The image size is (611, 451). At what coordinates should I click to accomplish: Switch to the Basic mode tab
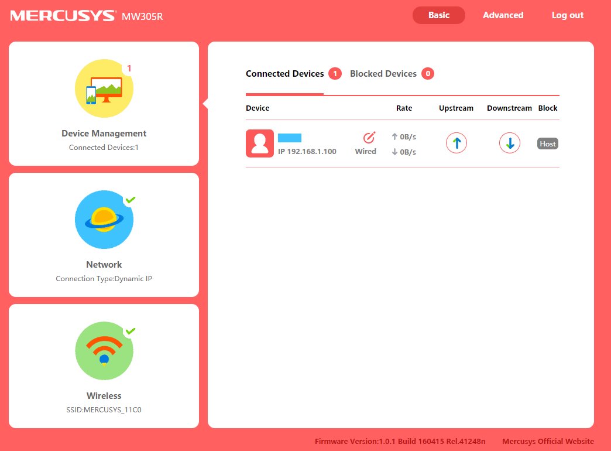coord(439,15)
